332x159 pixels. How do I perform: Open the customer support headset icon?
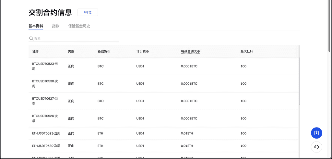316,147
